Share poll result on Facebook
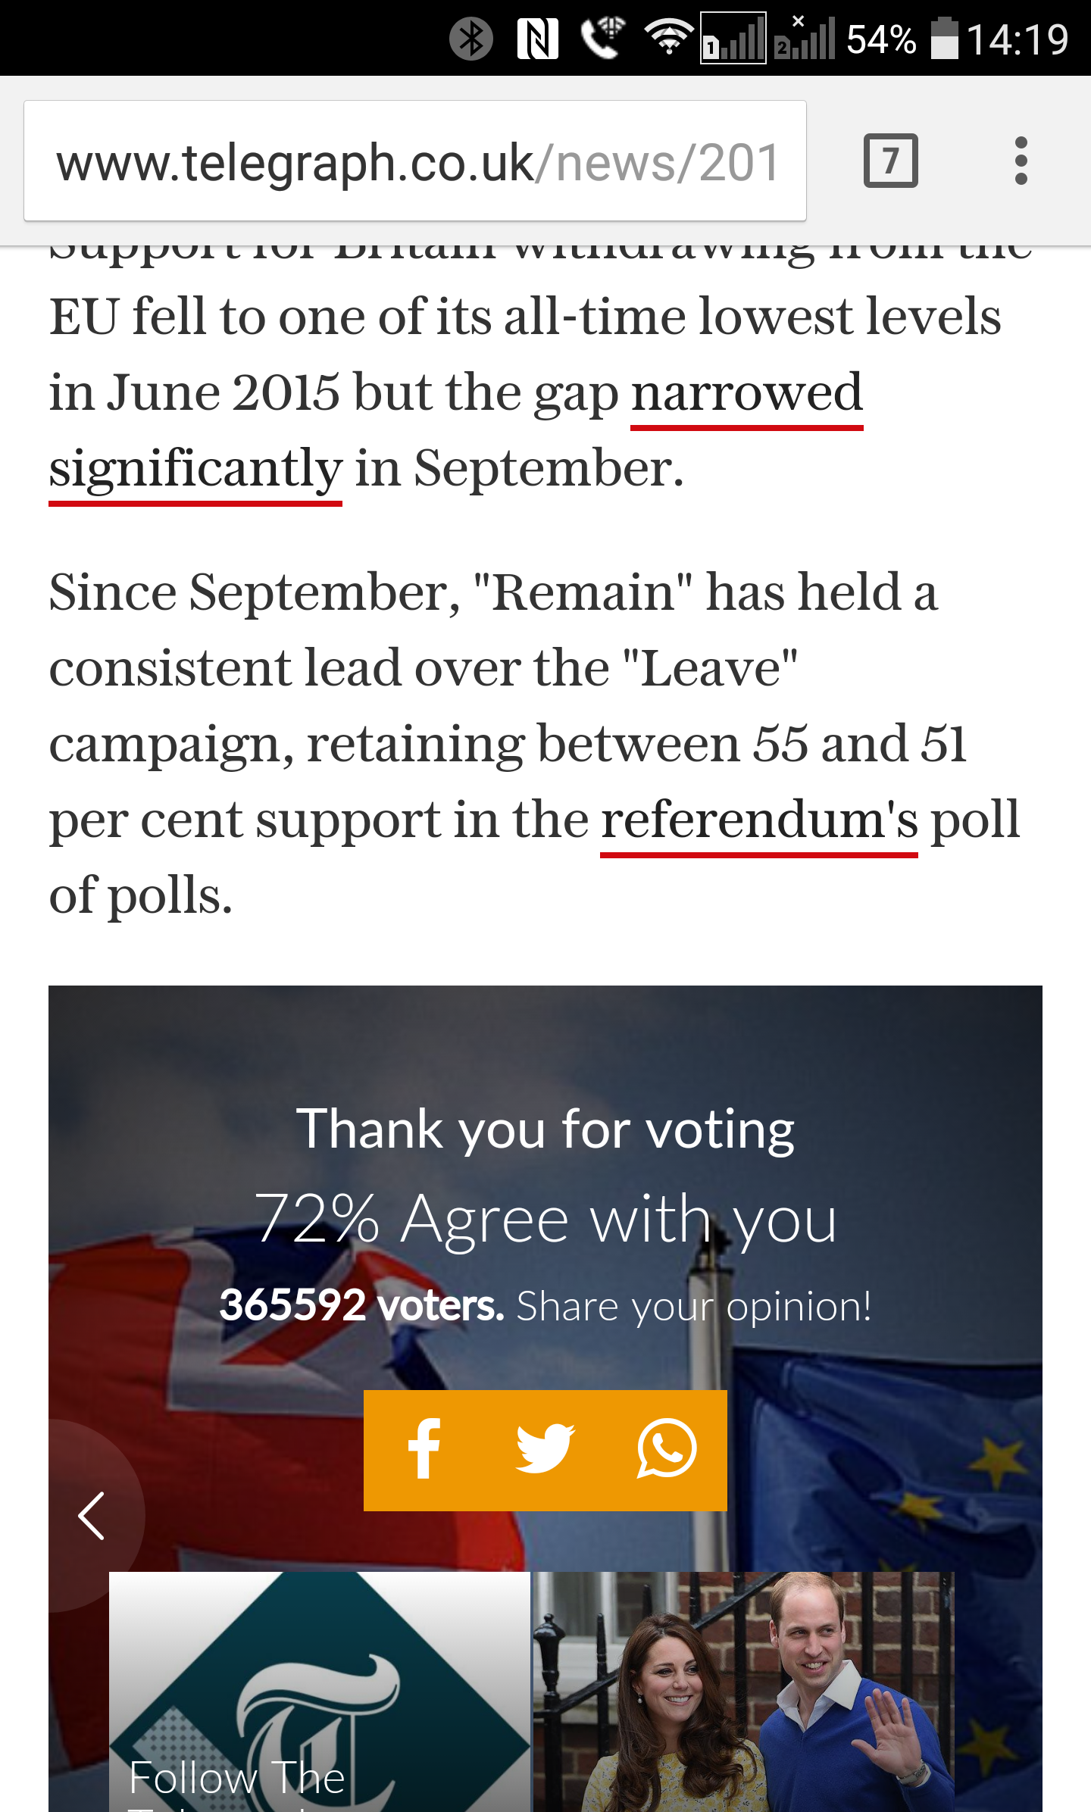 click(424, 1449)
